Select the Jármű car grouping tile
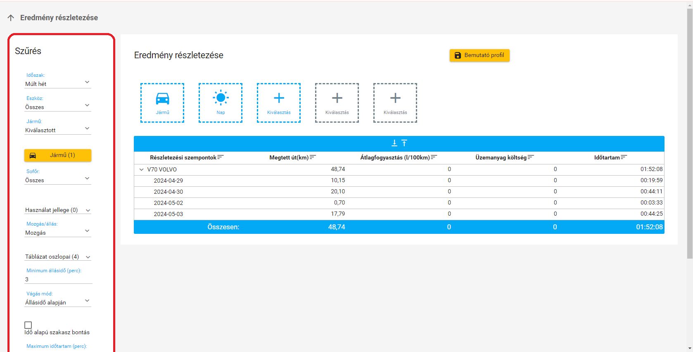This screenshot has width=693, height=352. (x=162, y=103)
